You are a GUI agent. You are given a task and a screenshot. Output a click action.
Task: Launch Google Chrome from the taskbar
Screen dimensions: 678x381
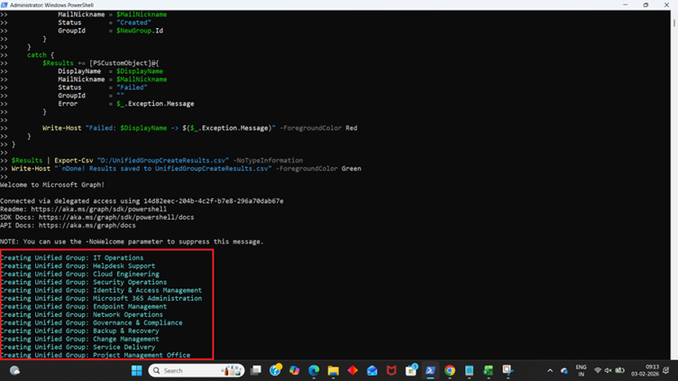click(450, 370)
